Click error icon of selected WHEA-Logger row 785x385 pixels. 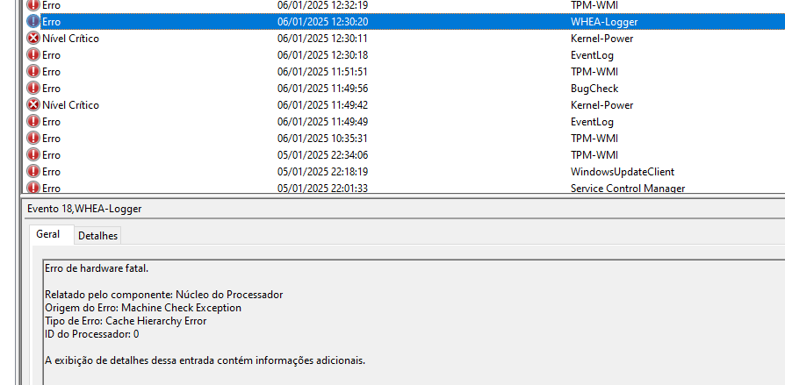(33, 22)
